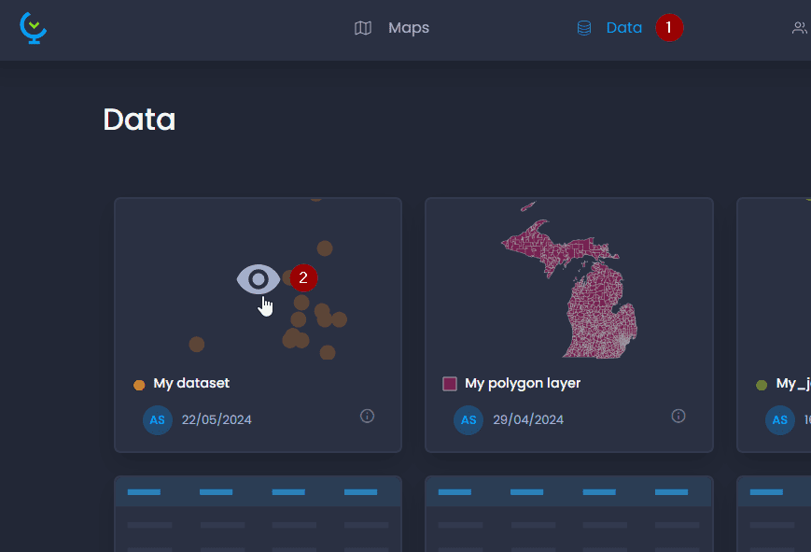811x552 pixels.
Task: Click the globe app logo
Action: point(34,28)
